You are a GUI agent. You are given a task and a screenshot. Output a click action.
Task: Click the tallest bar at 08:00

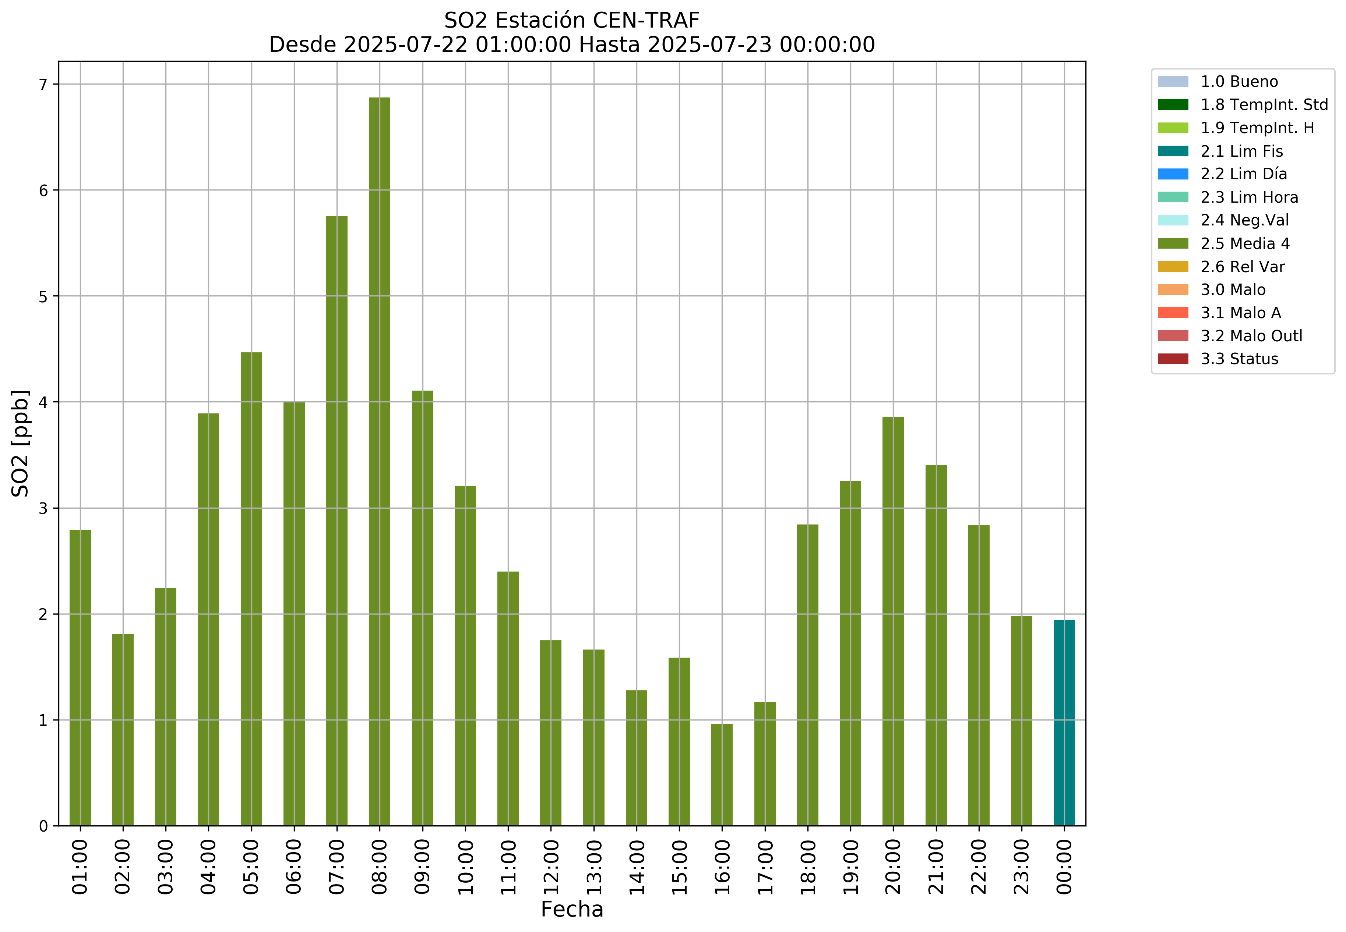tap(379, 461)
